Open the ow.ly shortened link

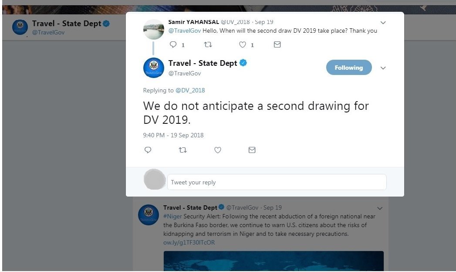(x=189, y=242)
